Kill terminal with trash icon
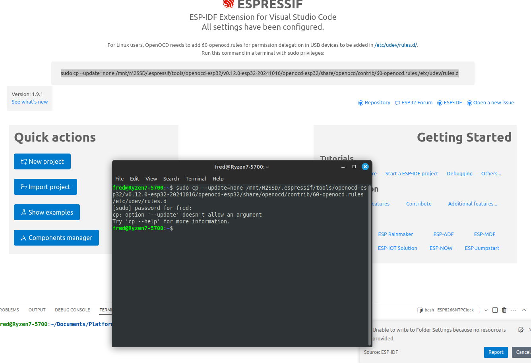This screenshot has height=363, width=531. (x=504, y=310)
